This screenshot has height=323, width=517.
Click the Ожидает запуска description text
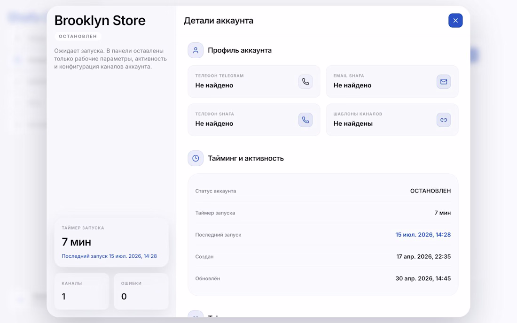coord(110,59)
